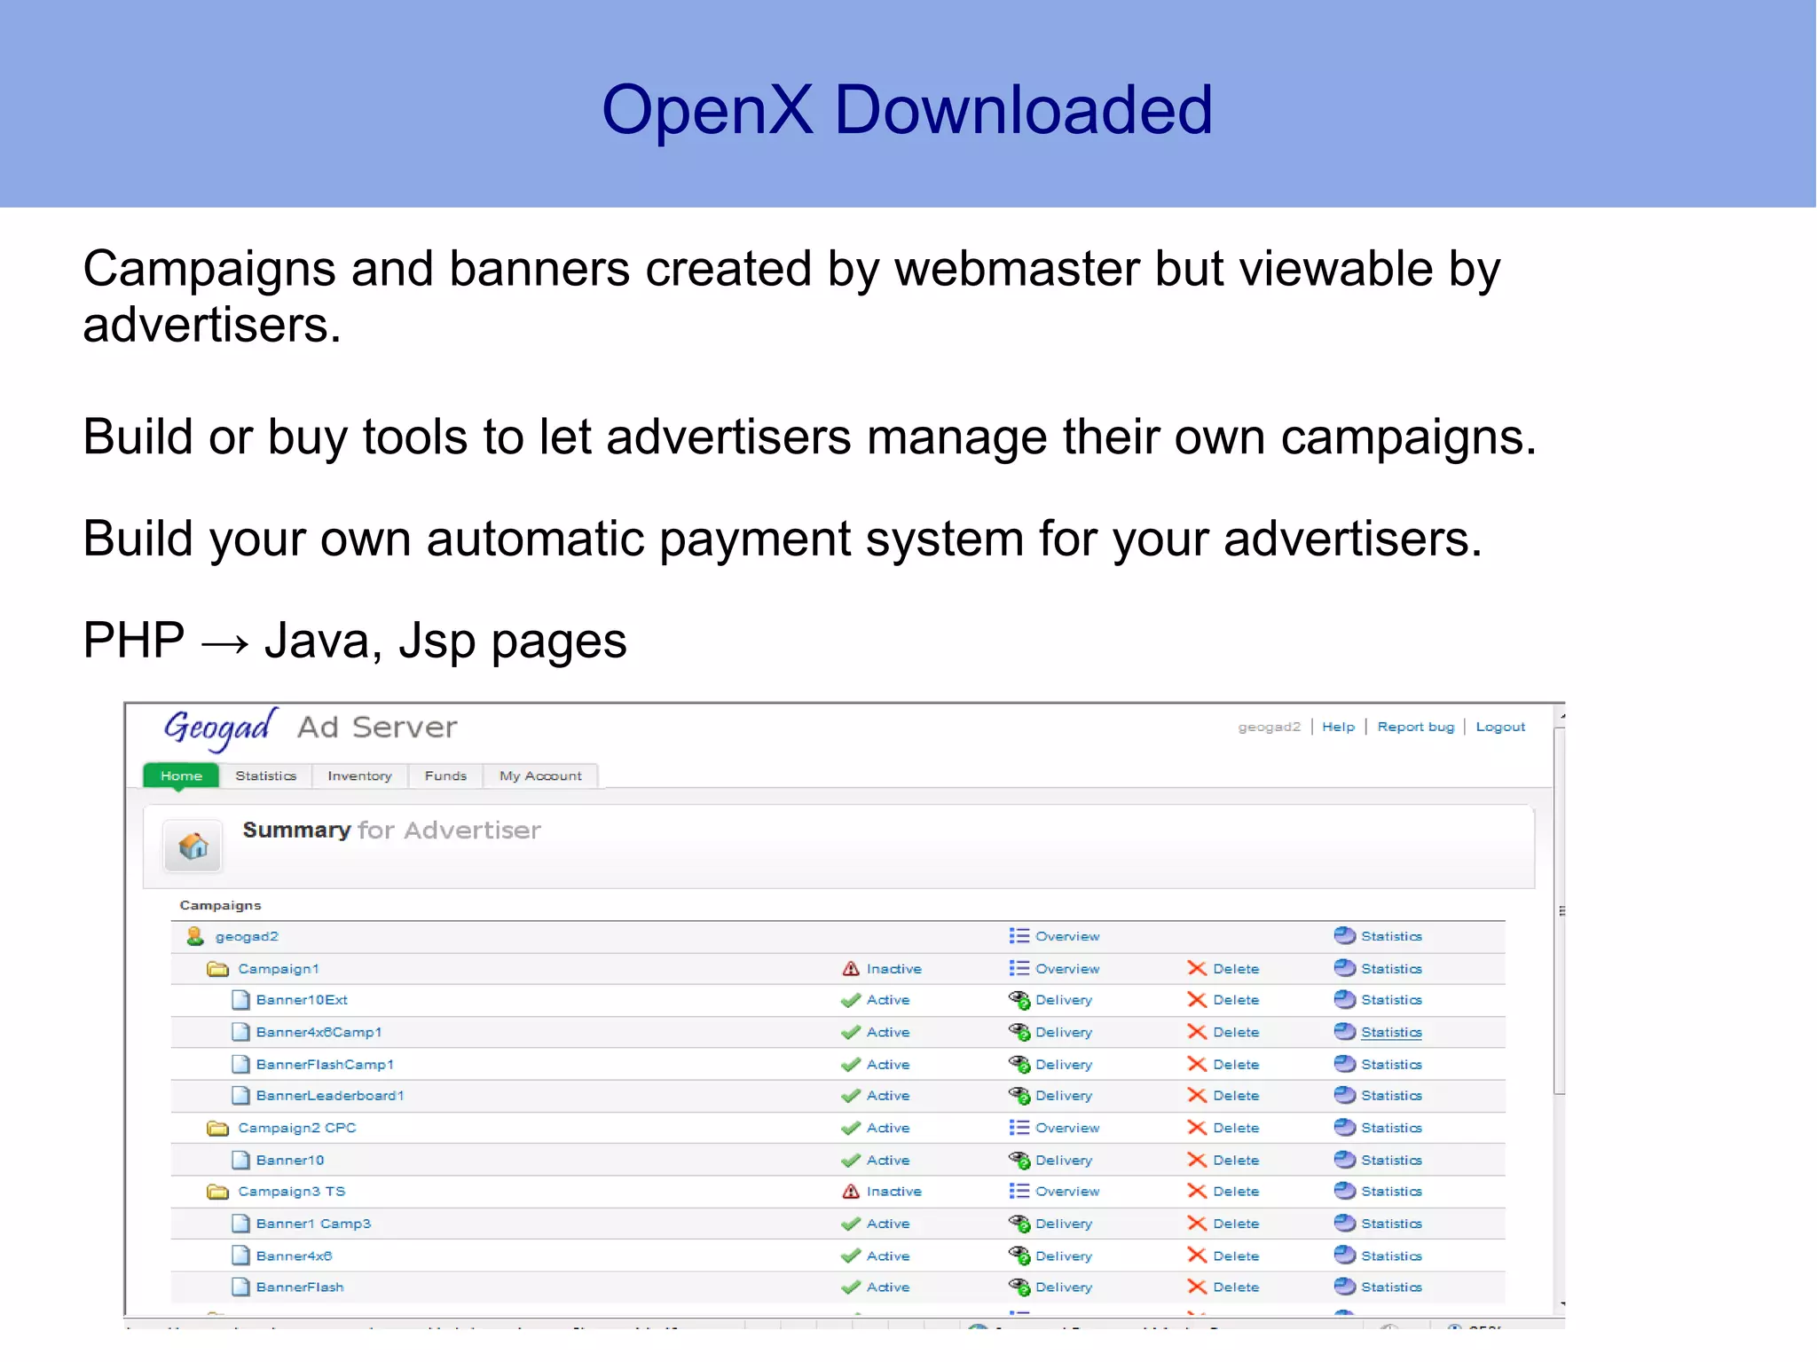Click the Report bug link
Image resolution: width=1817 pixels, height=1362 pixels.
click(x=1416, y=727)
